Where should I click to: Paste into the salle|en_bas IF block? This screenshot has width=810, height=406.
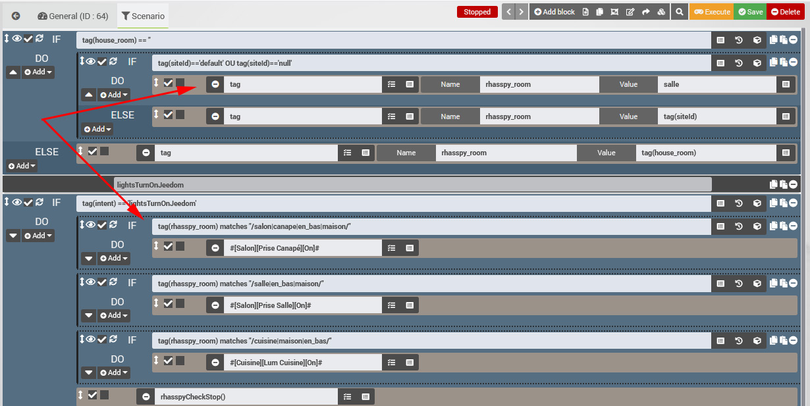[784, 283]
